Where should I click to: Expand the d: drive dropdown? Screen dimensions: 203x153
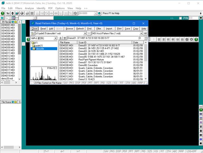(x=56, y=38)
